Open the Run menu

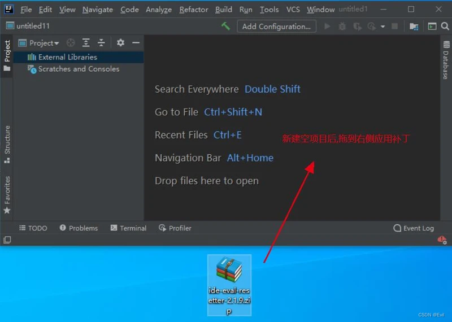click(246, 10)
